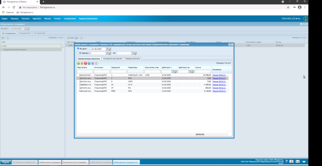
Task: Select the 'На дату' radio button
Action: click(78, 49)
